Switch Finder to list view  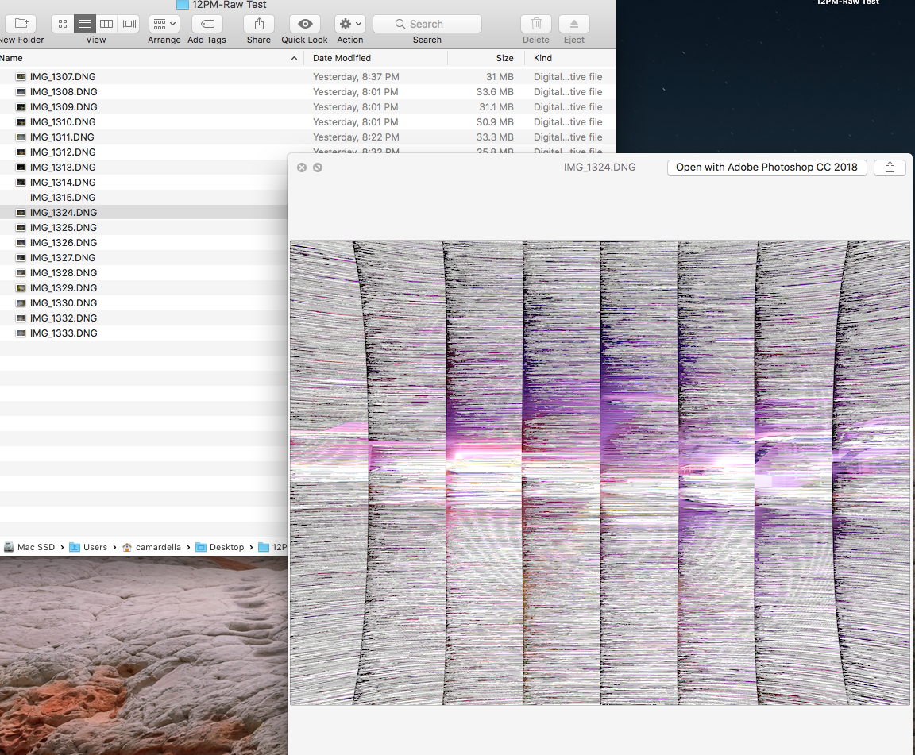click(85, 24)
